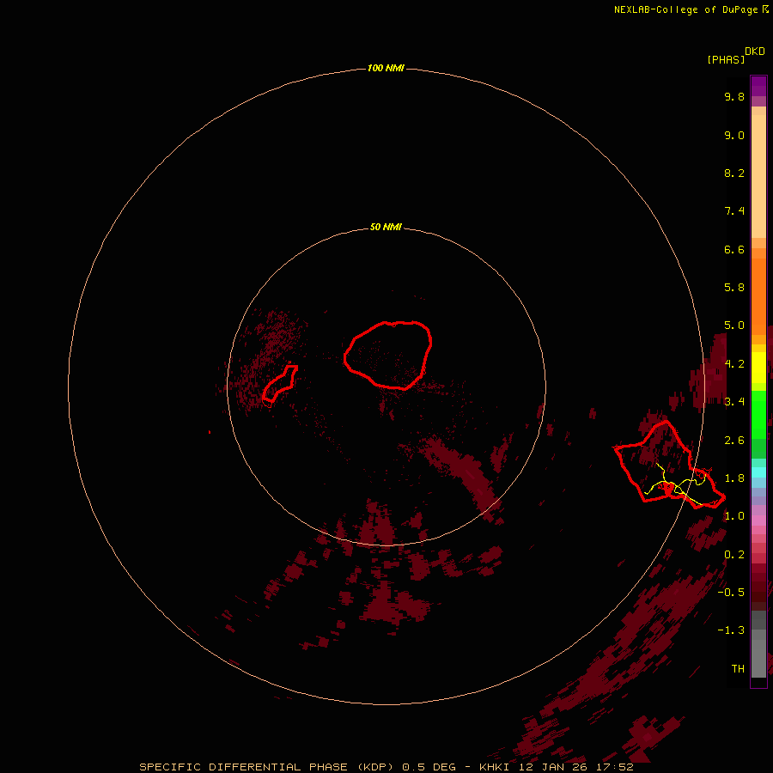Click the 100 NMI range ring label
Screen dimensions: 773x773
tap(386, 68)
